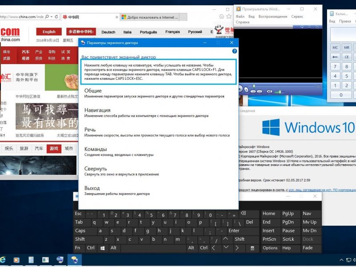Toggle left Ctrl key on on-screen keyboard

tap(91, 248)
